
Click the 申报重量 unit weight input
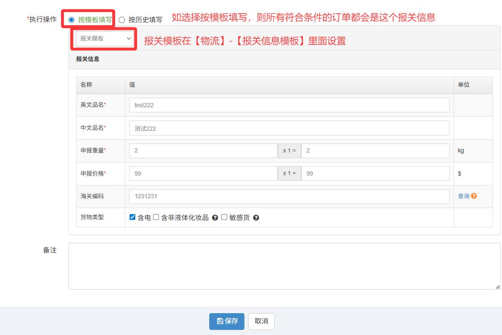tap(203, 151)
